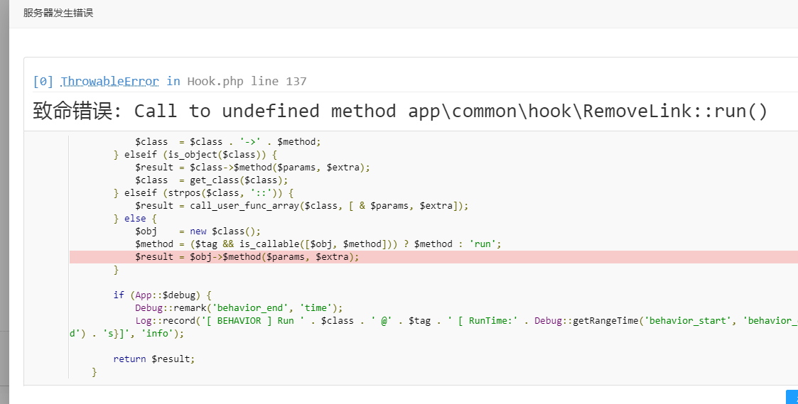The width and height of the screenshot is (798, 404).
Task: Click the elseif is_object($class) line
Action: (195, 155)
